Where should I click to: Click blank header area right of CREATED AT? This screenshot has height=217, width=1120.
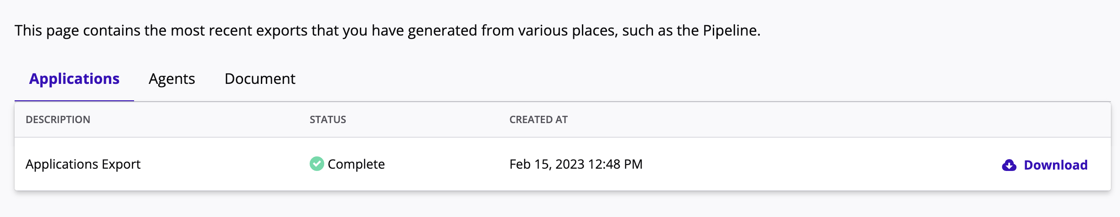(x=821, y=119)
